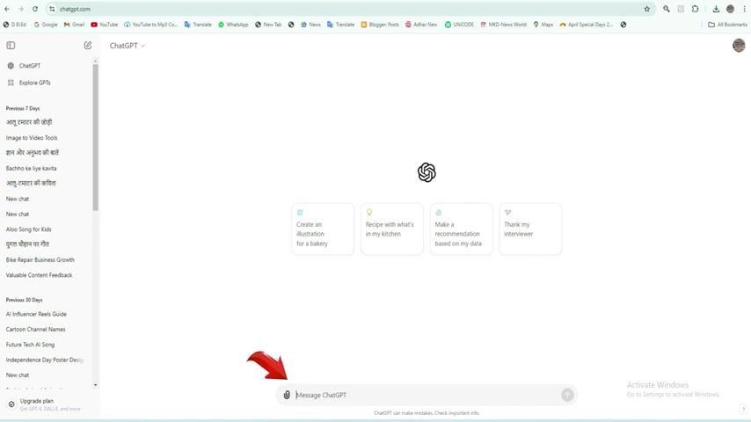751x422 pixels.
Task: Click the sidebar scrollbar thumb
Action: click(x=95, y=136)
